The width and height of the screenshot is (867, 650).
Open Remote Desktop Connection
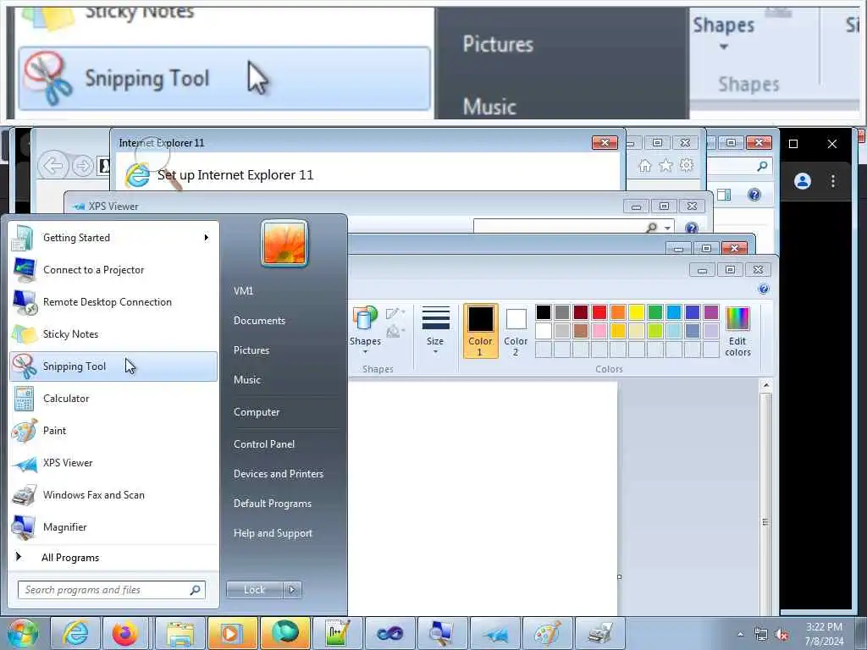113,302
